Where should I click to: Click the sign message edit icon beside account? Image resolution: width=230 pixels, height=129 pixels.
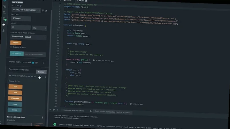pos(46,11)
